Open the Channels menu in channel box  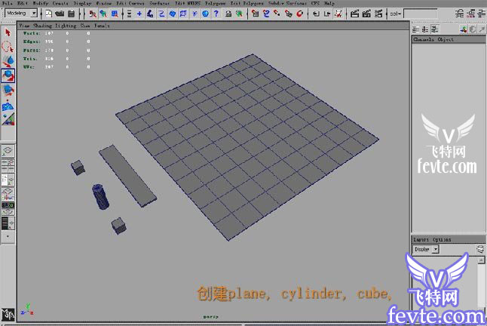click(x=424, y=39)
